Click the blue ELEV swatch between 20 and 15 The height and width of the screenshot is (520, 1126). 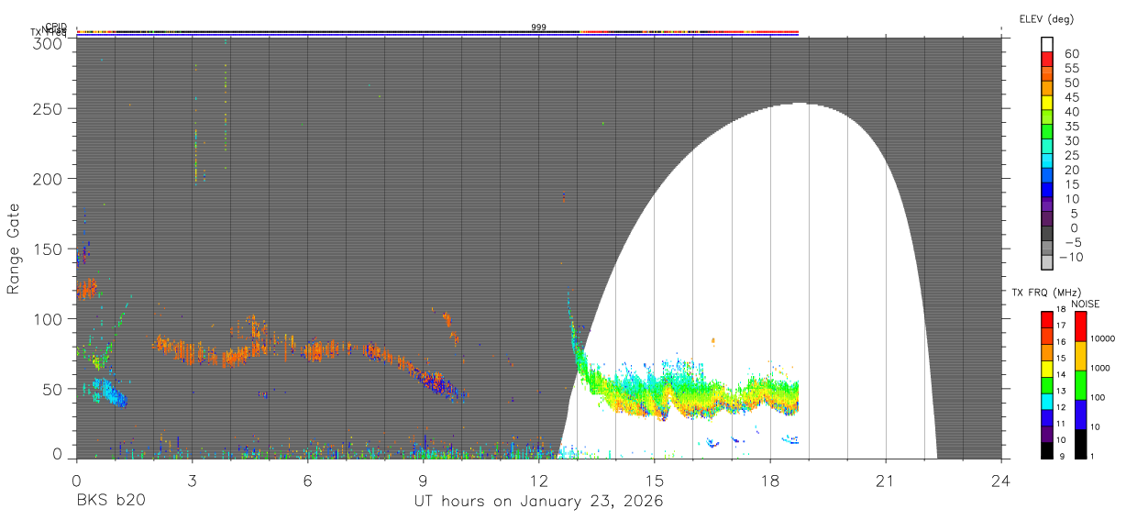point(1047,177)
